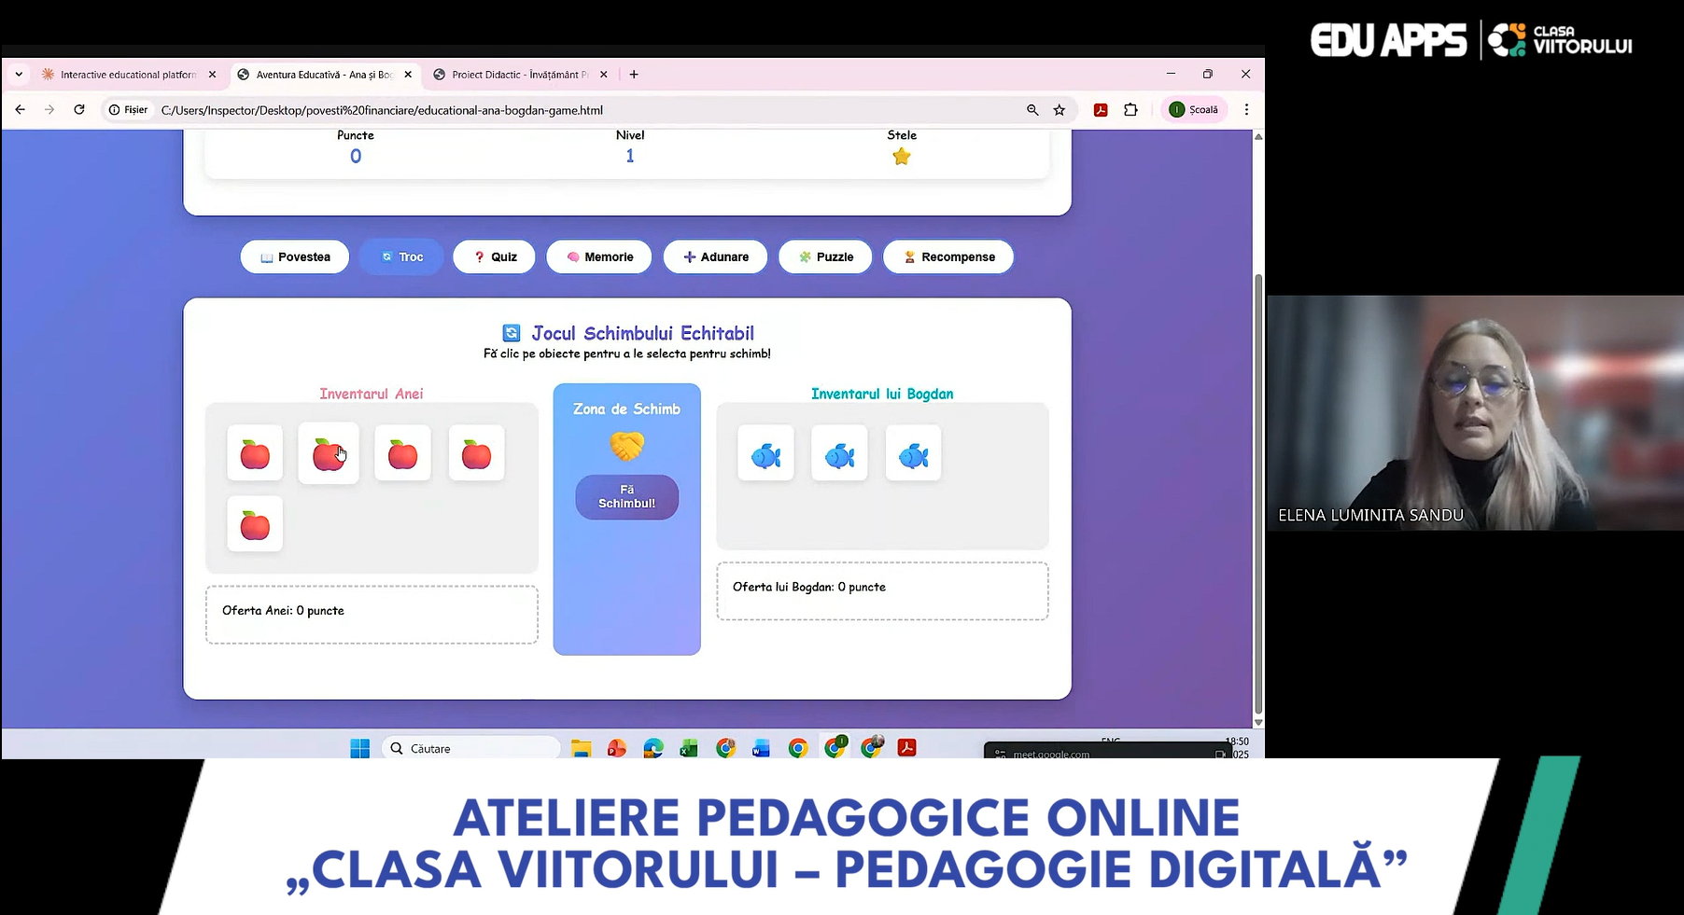Click the apple under the mouse cursor

(x=329, y=453)
